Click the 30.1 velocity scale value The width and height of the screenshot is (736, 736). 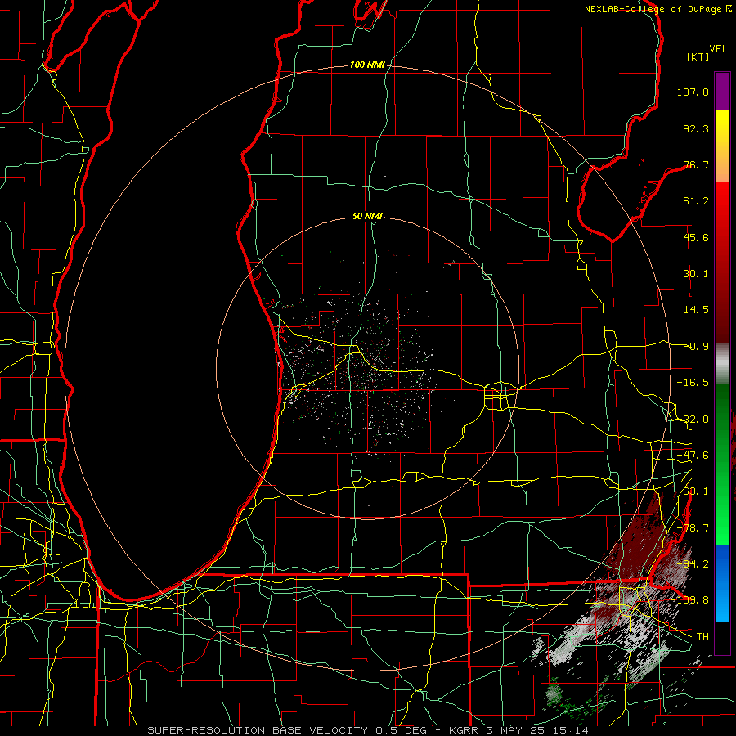pos(696,274)
